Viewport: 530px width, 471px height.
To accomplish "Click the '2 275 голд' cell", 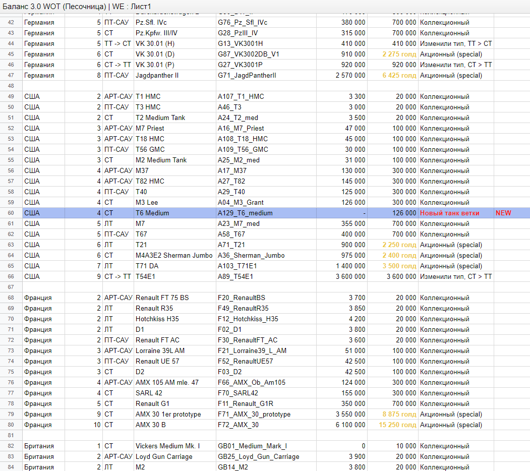I will (392, 54).
